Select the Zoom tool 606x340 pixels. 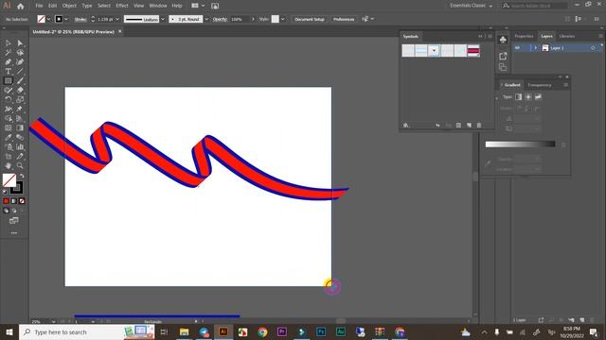(20, 166)
